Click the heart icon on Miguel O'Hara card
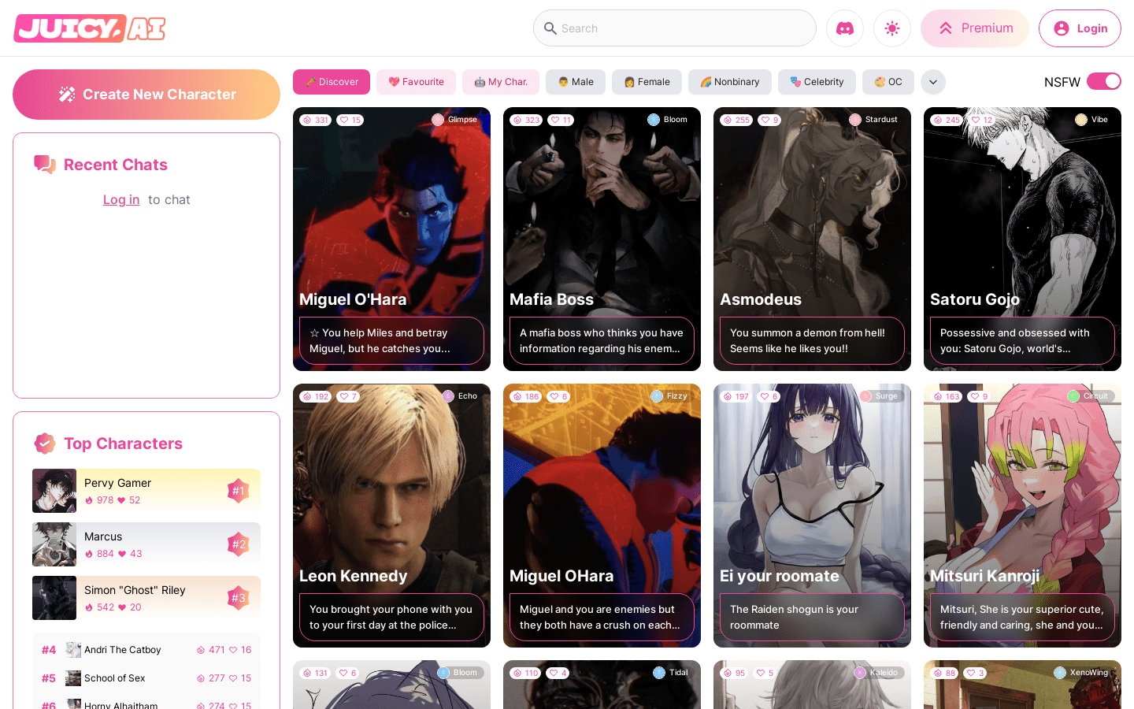Screen dimensions: 1134x709 click(x=344, y=121)
